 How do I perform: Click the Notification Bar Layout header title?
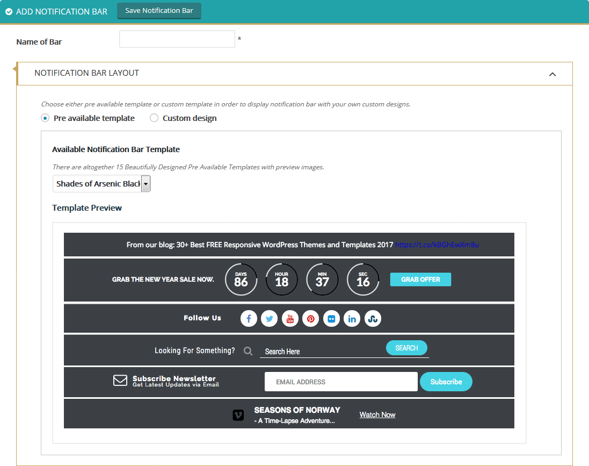(87, 73)
